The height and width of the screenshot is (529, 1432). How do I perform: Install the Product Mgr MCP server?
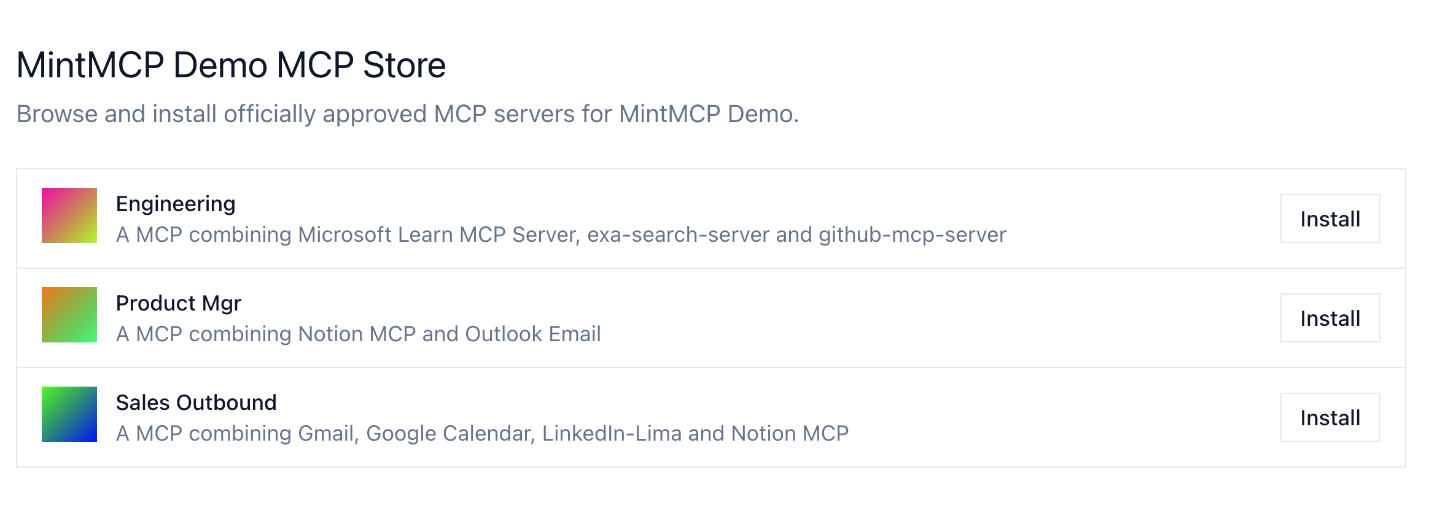click(1329, 319)
